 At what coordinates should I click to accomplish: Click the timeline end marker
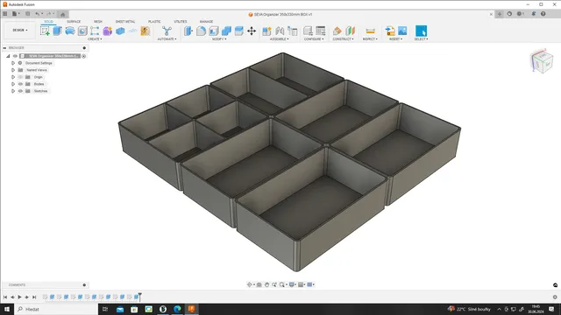tap(140, 296)
